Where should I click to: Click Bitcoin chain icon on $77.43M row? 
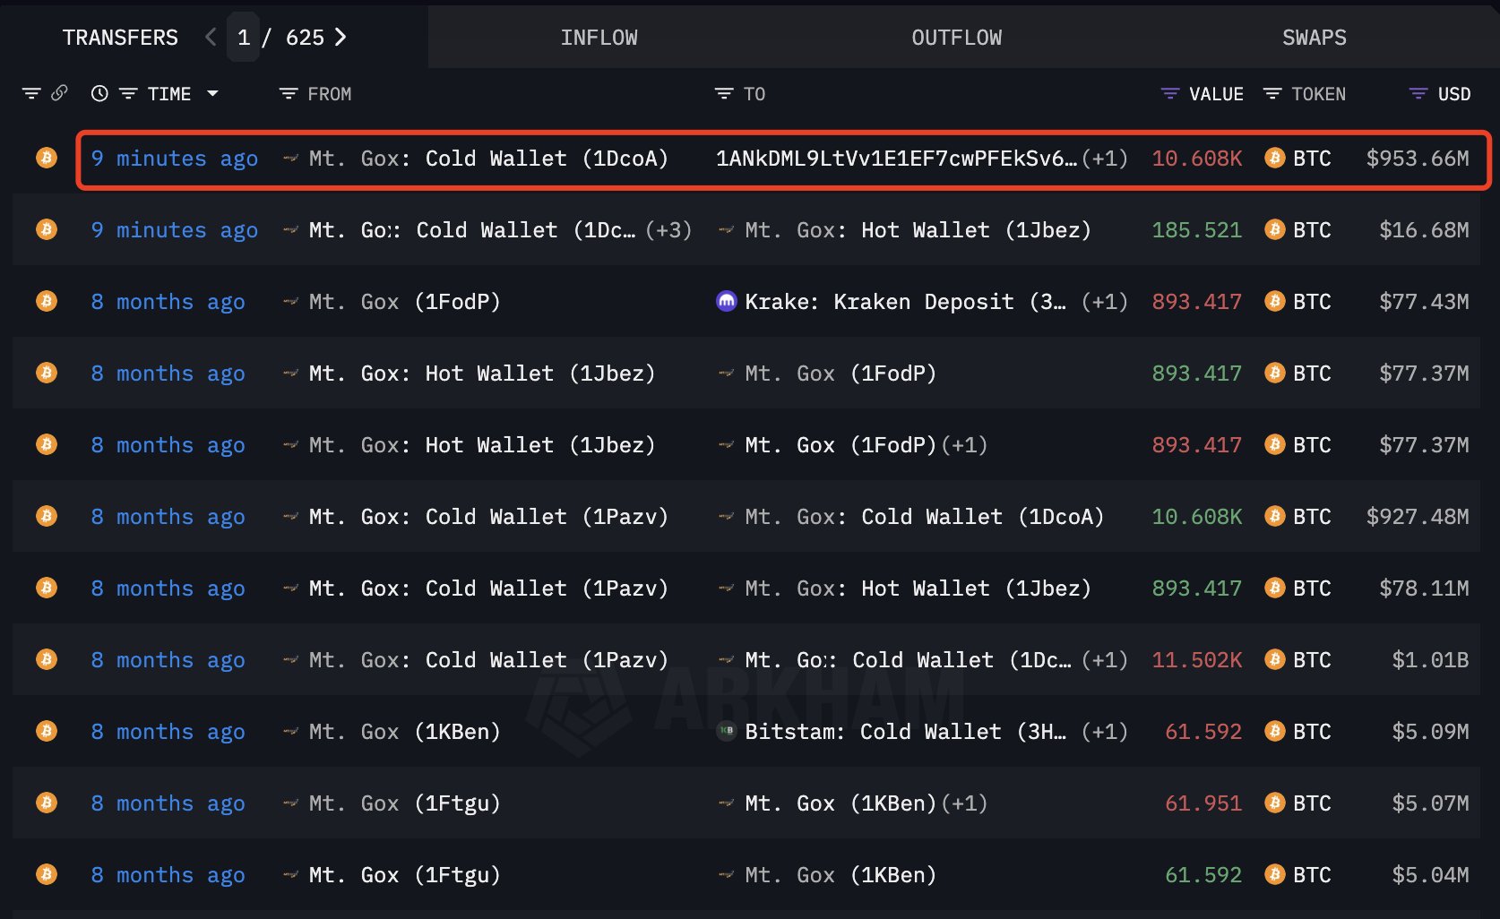point(47,302)
